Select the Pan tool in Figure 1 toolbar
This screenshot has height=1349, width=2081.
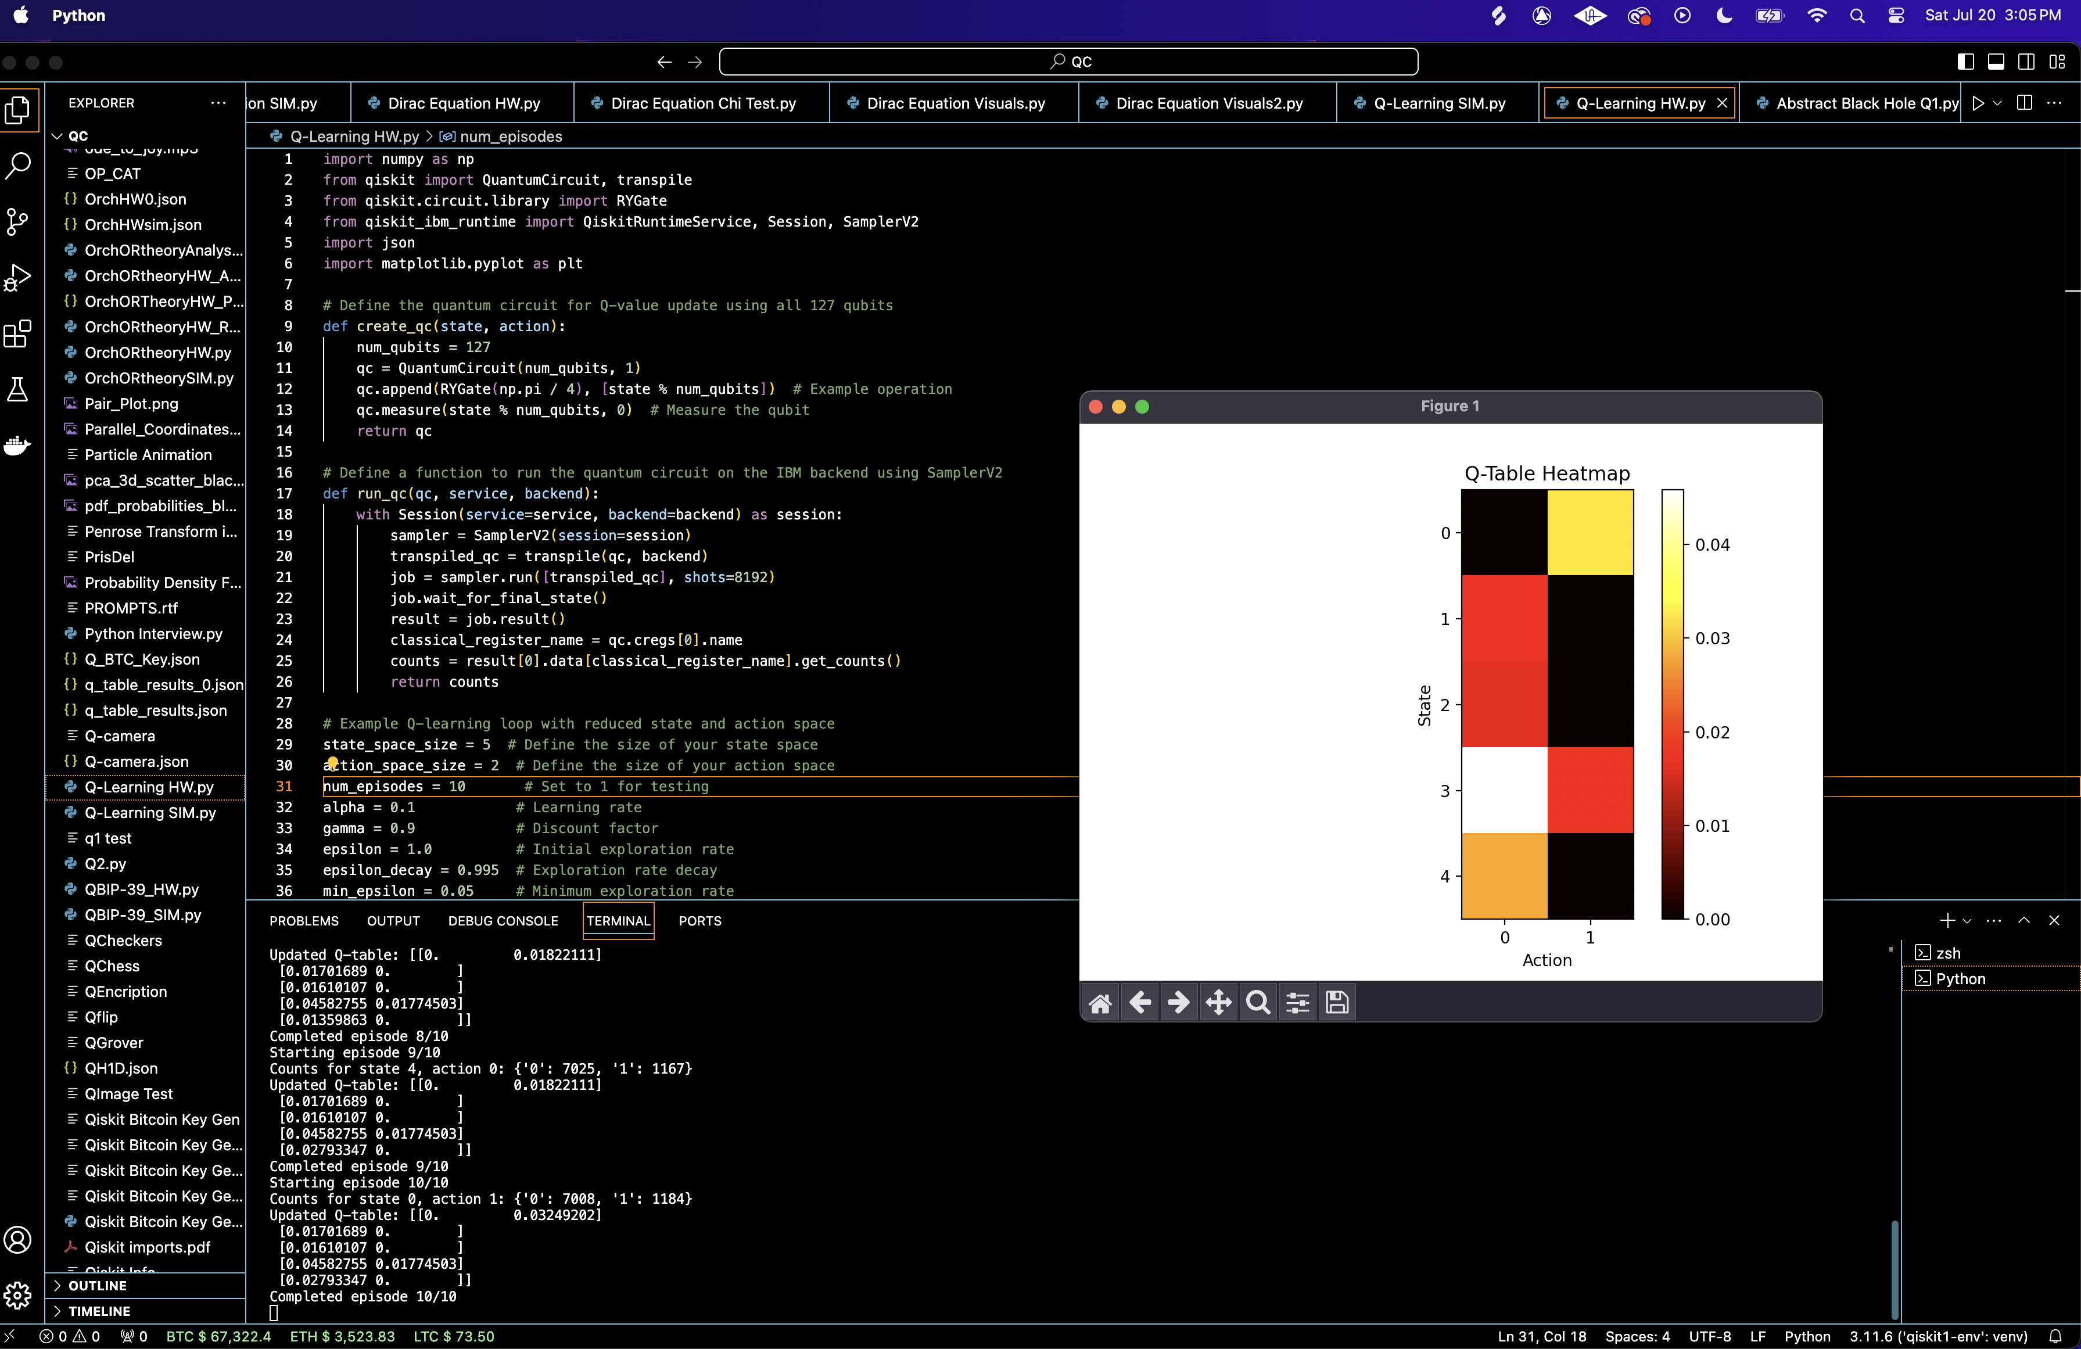pos(1218,1003)
